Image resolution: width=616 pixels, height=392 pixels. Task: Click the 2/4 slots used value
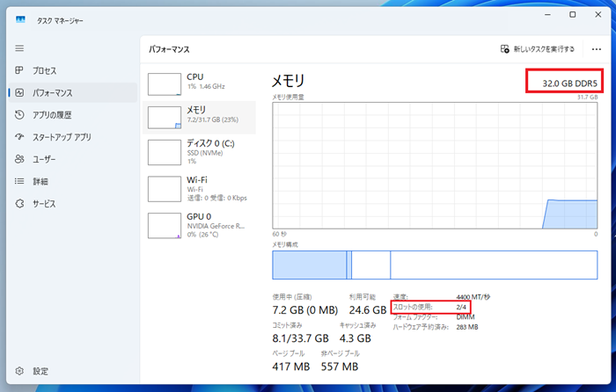[x=461, y=307]
